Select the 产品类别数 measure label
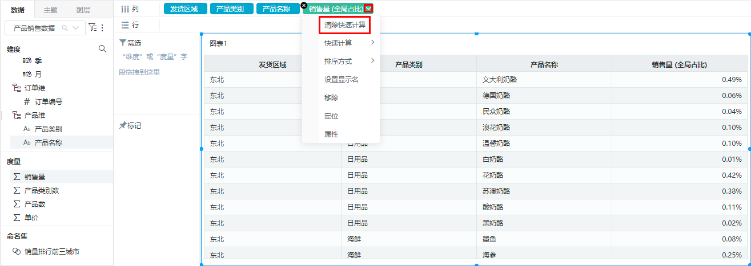Image resolution: width=751 pixels, height=266 pixels. click(x=42, y=190)
